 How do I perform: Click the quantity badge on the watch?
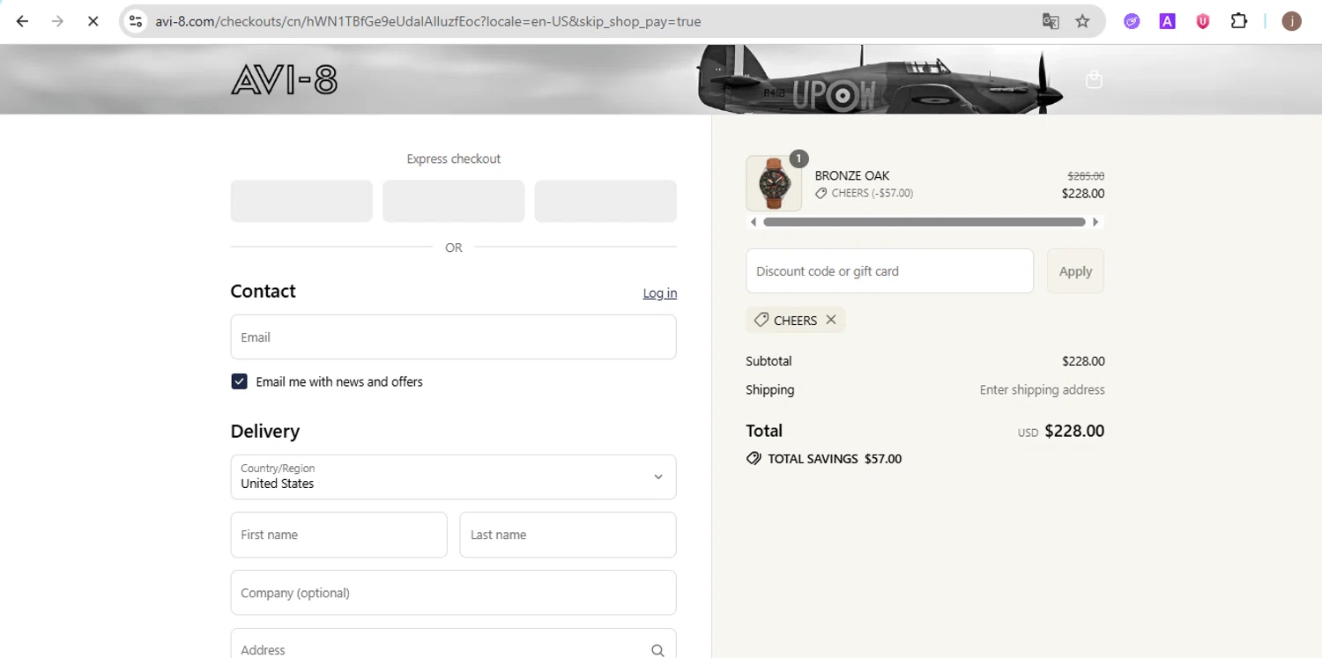coord(798,159)
